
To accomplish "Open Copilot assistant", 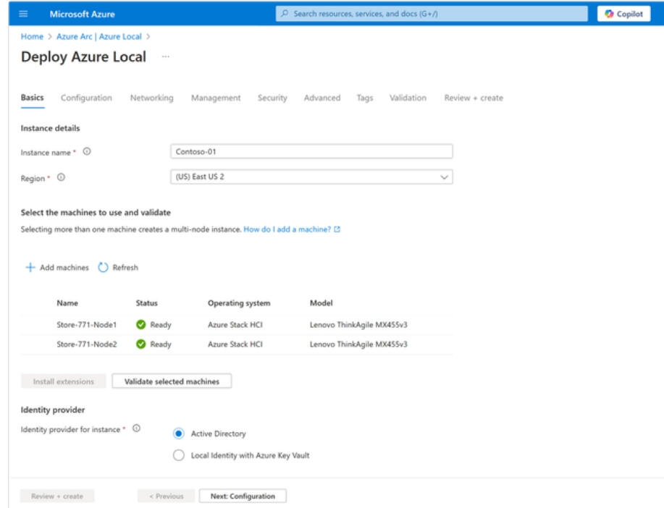I will click(x=623, y=14).
